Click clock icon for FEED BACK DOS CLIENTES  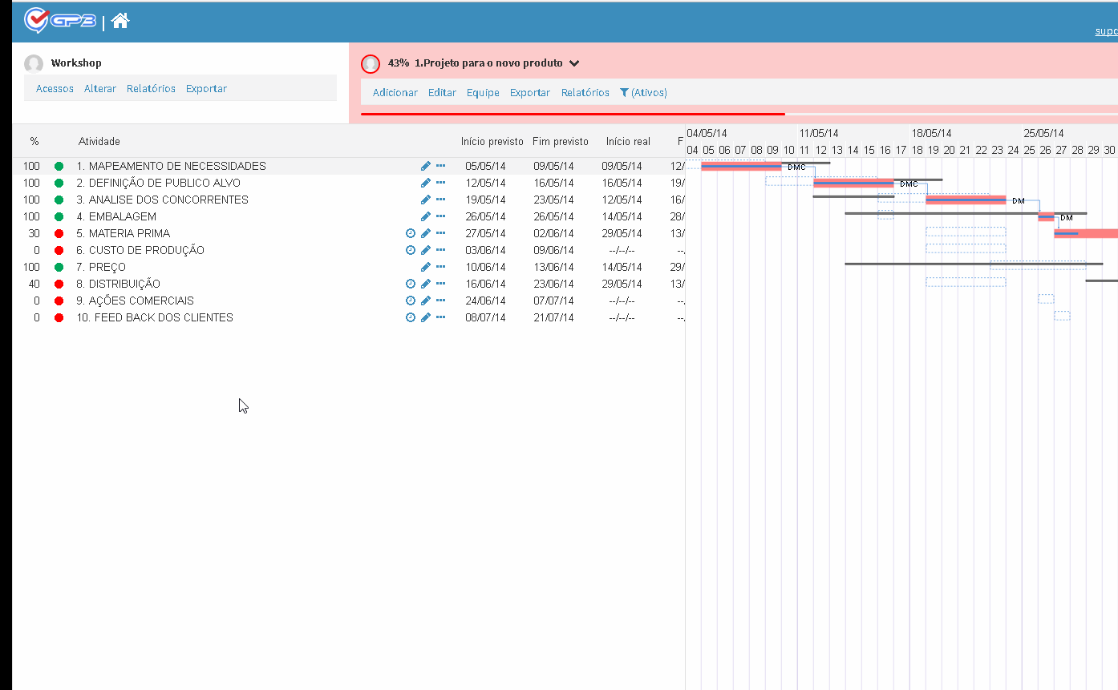click(411, 317)
